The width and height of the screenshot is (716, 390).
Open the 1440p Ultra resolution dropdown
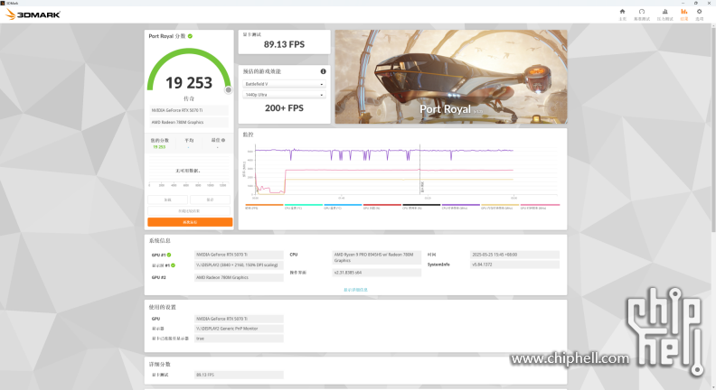coord(284,95)
